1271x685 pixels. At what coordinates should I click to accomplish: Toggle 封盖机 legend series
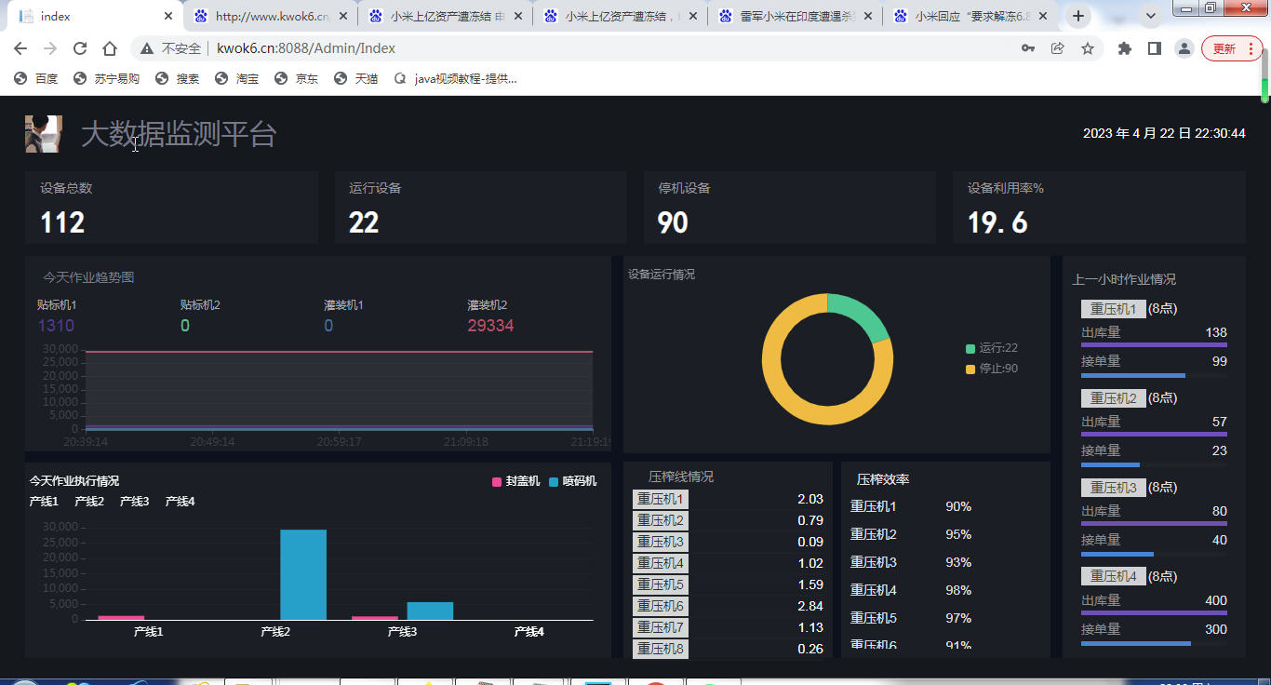[515, 481]
